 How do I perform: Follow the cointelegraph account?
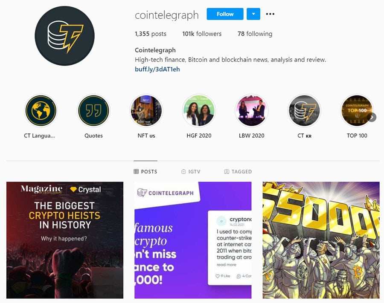pos(225,14)
